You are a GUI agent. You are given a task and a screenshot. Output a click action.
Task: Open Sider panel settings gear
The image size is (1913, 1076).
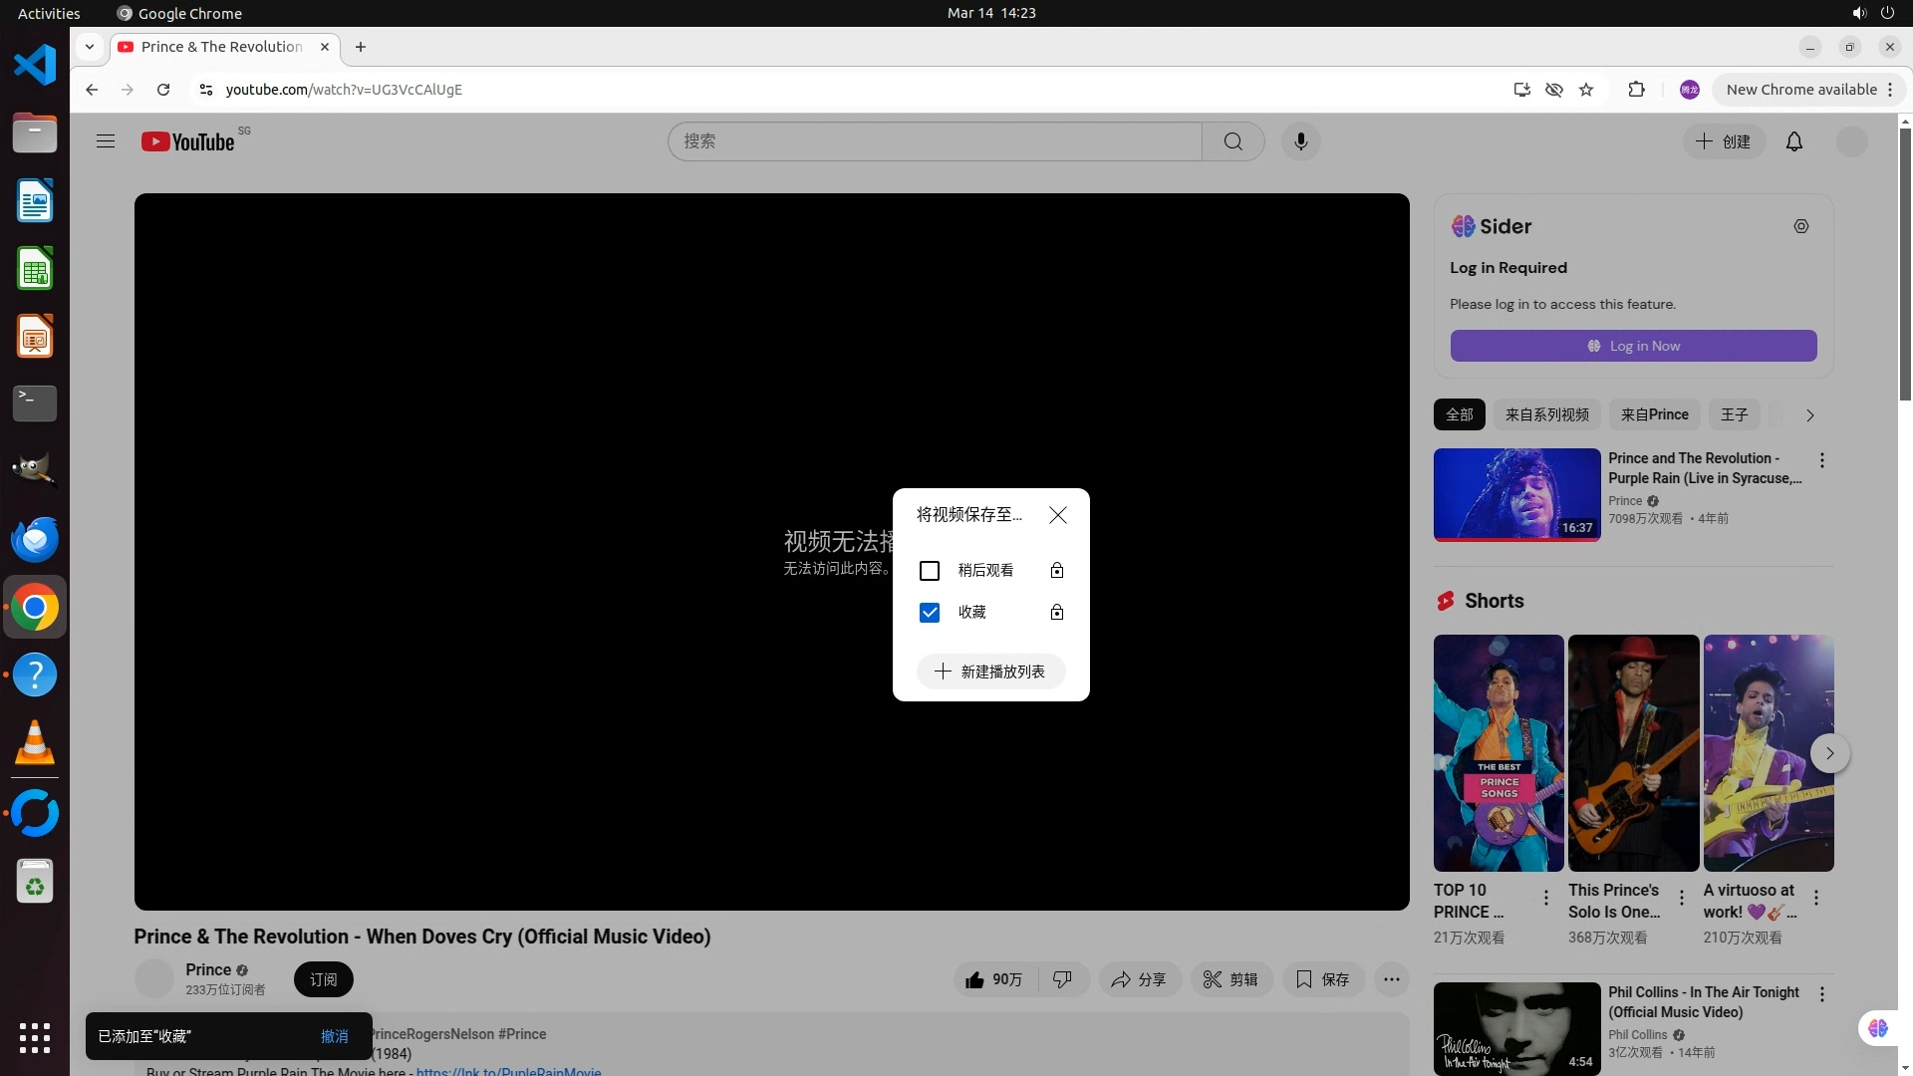(x=1800, y=226)
